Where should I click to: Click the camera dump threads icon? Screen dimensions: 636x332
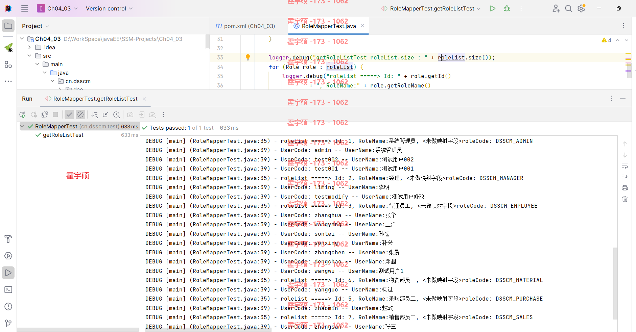tap(130, 115)
